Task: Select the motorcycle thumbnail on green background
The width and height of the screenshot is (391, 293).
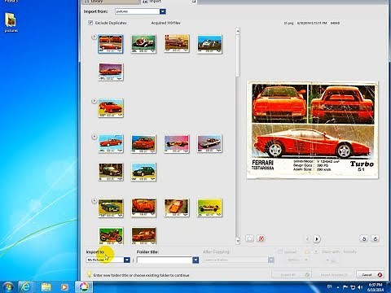Action: 111,236
